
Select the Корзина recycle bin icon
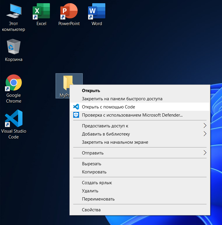click(x=13, y=47)
